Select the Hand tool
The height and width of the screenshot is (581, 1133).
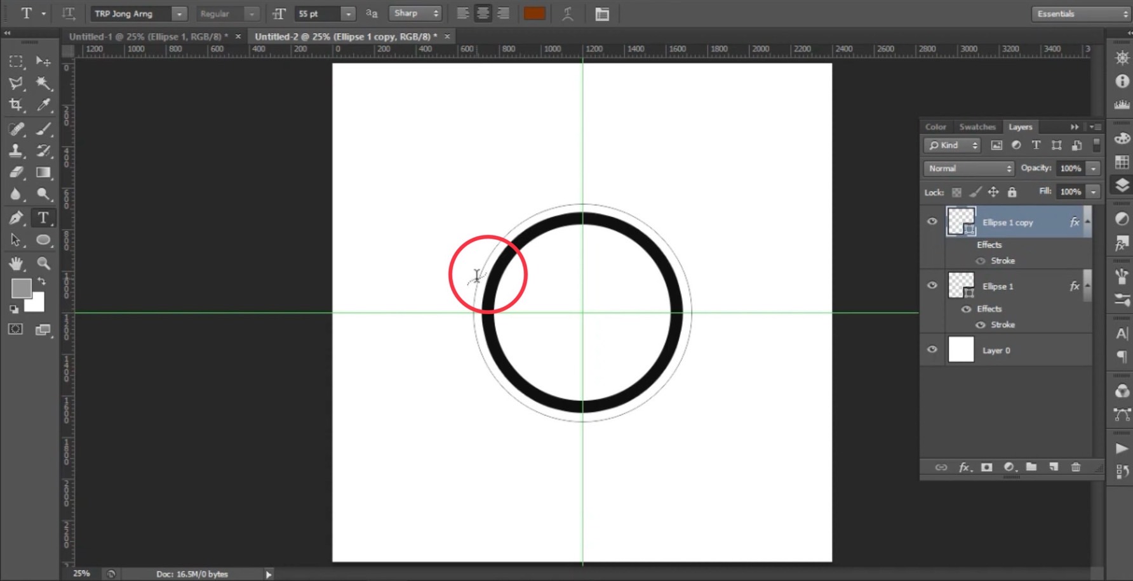point(16,263)
